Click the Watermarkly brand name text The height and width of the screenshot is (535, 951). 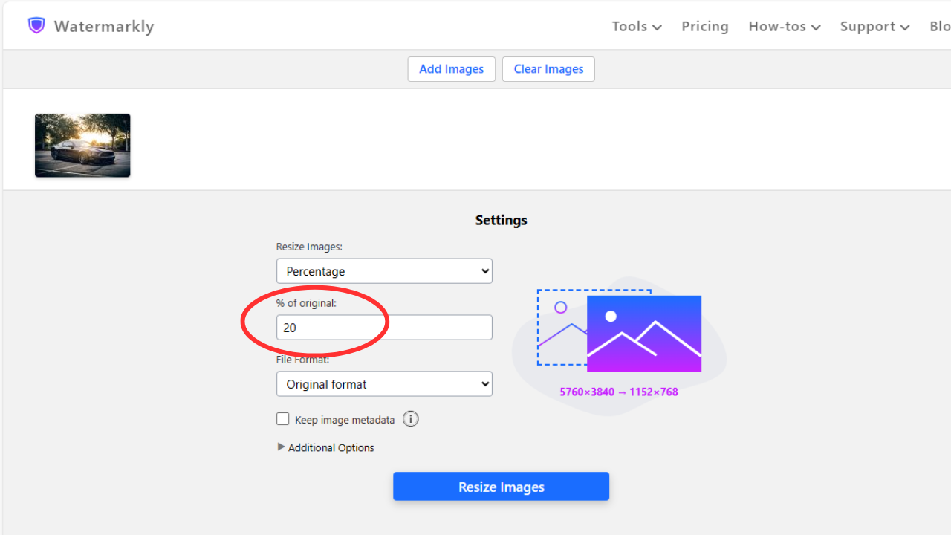104,26
